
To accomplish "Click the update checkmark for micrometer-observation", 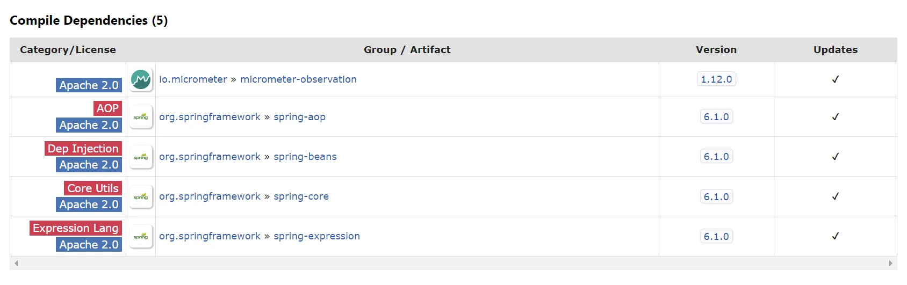I will [x=835, y=79].
